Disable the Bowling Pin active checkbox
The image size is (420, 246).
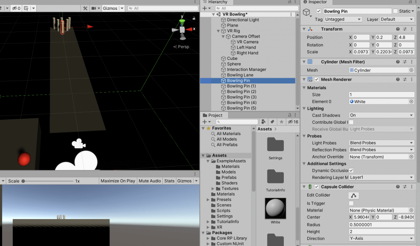[x=319, y=11]
